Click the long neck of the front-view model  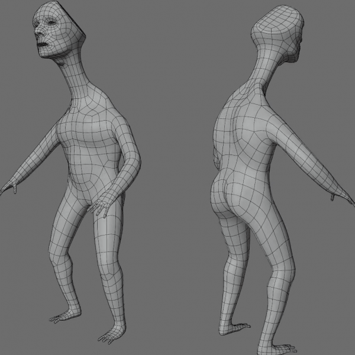(79, 83)
